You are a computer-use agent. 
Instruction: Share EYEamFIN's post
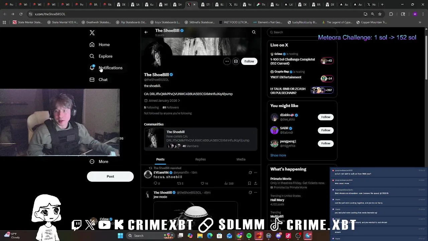coord(255,183)
